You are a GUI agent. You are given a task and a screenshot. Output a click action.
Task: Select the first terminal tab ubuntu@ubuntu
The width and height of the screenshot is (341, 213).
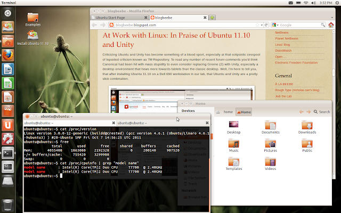70,123
